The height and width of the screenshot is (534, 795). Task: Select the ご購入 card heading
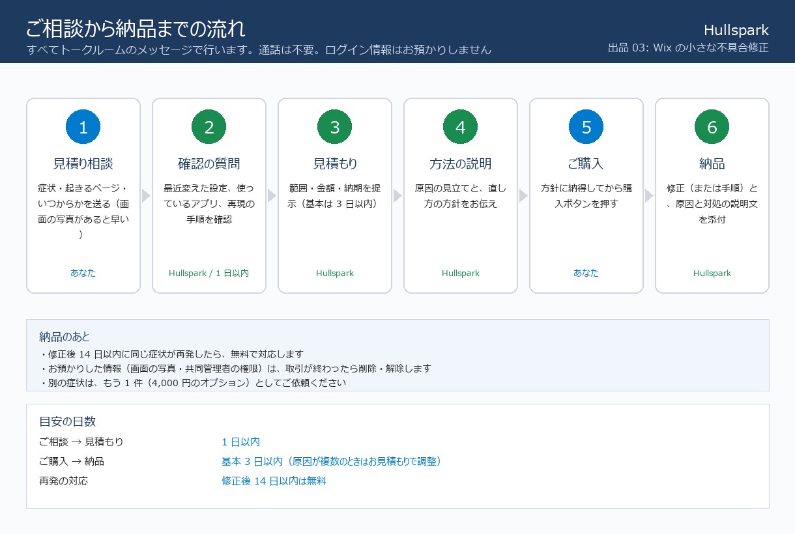tap(586, 163)
